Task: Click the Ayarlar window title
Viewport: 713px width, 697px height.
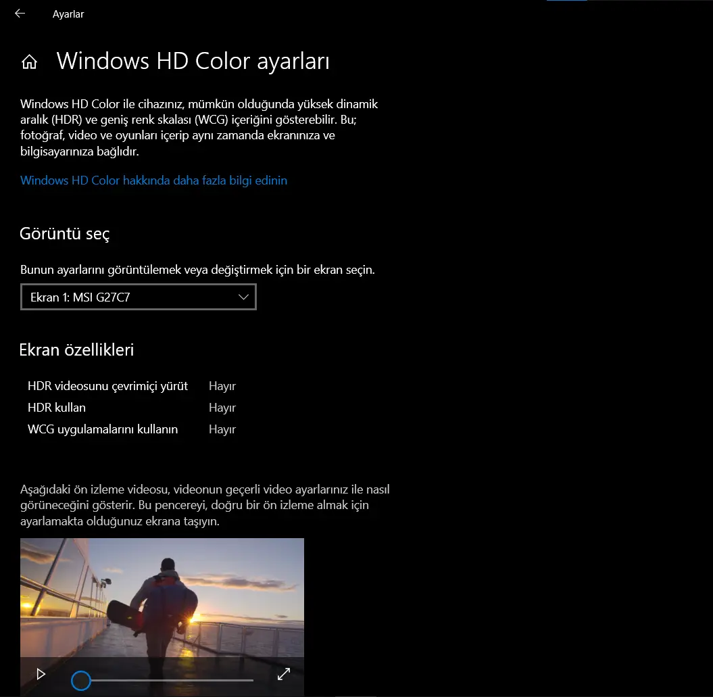Action: [68, 14]
